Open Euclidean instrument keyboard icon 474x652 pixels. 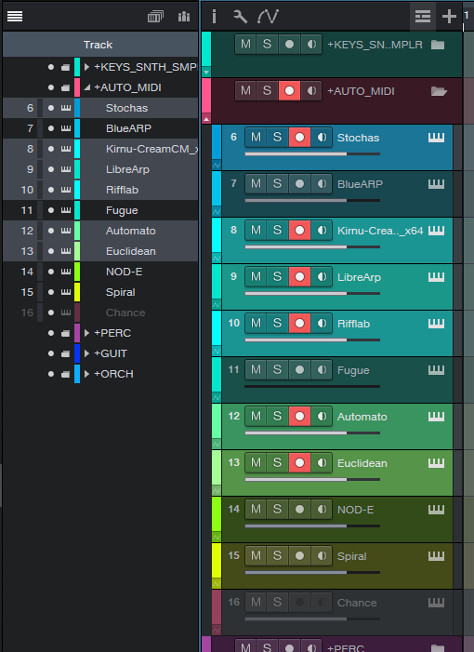tap(436, 463)
